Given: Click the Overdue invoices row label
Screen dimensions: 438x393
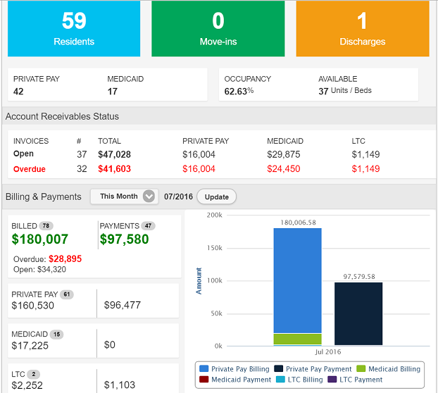Looking at the screenshot, I should [27, 169].
